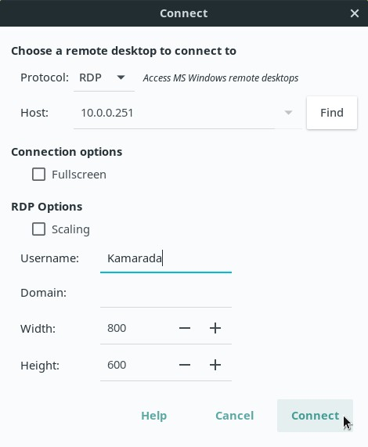Screen dimensions: 368x447
Task: Increase the Width value with plus icon
Action: click(x=215, y=328)
